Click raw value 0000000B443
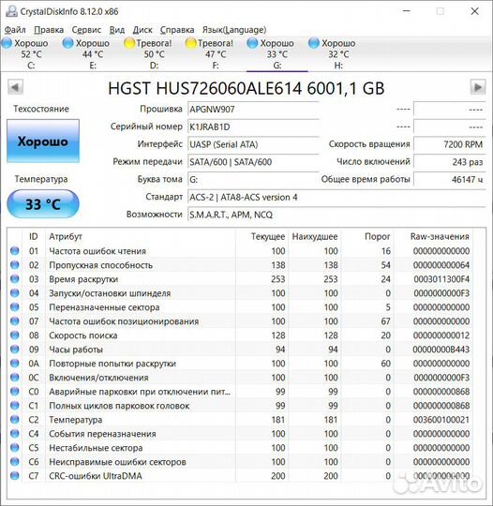Image resolution: width=493 pixels, height=506 pixels. pyautogui.click(x=441, y=350)
